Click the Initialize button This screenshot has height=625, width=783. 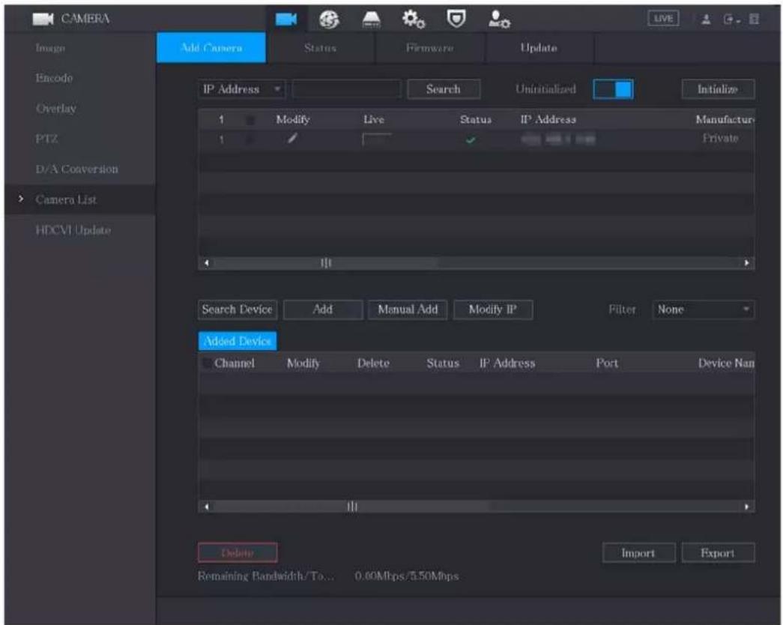tap(718, 89)
